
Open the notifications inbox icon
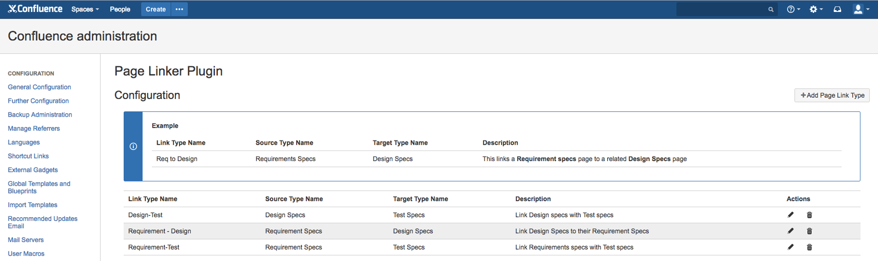pos(837,9)
